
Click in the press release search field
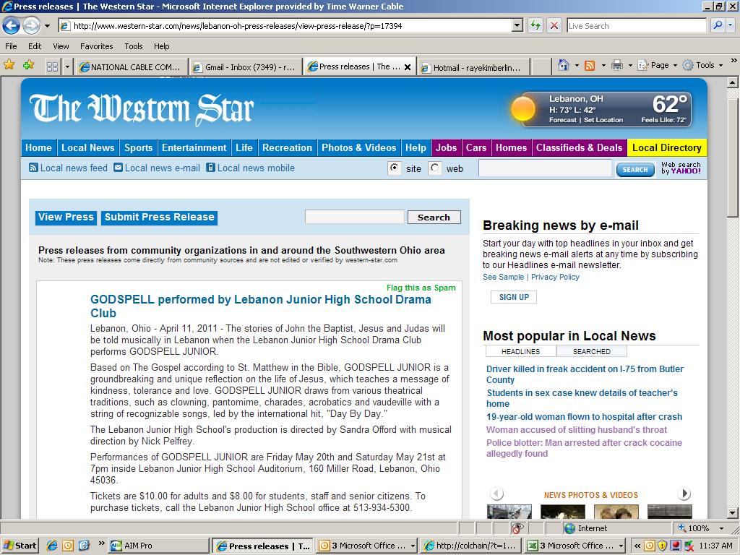click(354, 217)
